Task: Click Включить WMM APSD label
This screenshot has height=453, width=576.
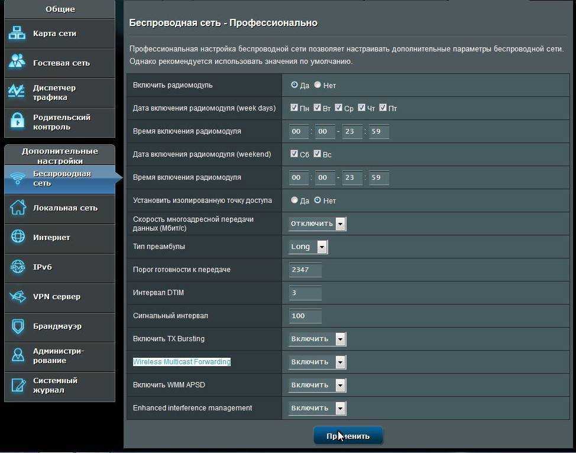Action: 169,384
